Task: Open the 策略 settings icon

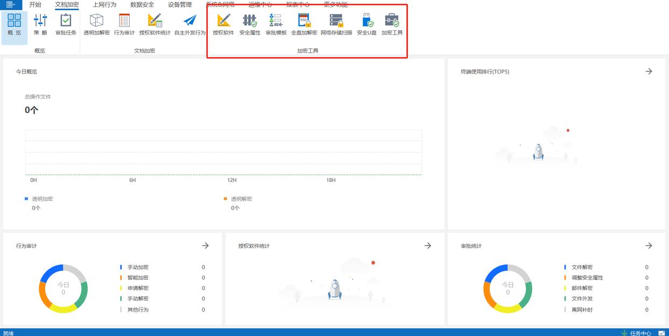Action: (40, 25)
